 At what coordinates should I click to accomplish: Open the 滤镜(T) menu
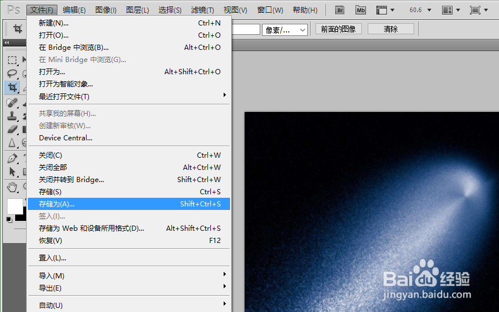(202, 10)
